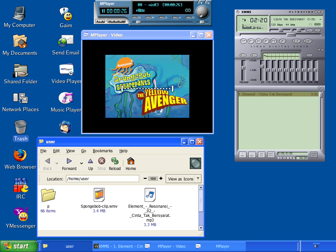Open the Go menu in user window
336x252 pixels.
(x=84, y=151)
